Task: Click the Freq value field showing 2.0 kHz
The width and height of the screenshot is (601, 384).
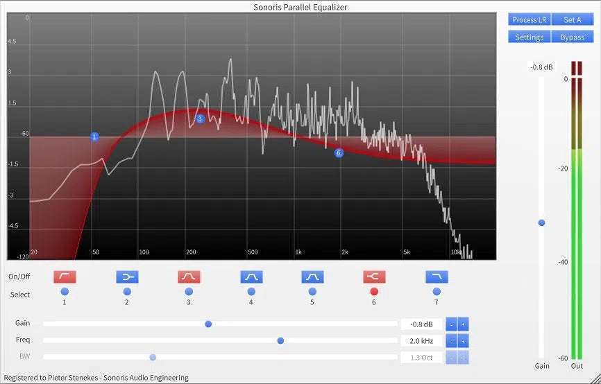Action: (x=421, y=340)
